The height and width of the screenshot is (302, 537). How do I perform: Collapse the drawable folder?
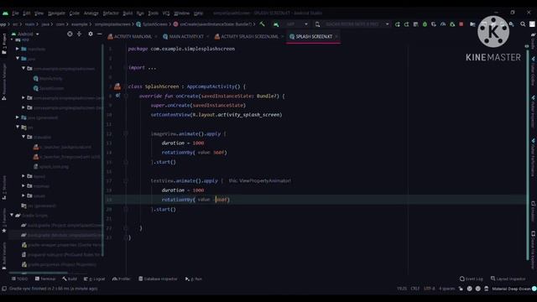pos(23,137)
